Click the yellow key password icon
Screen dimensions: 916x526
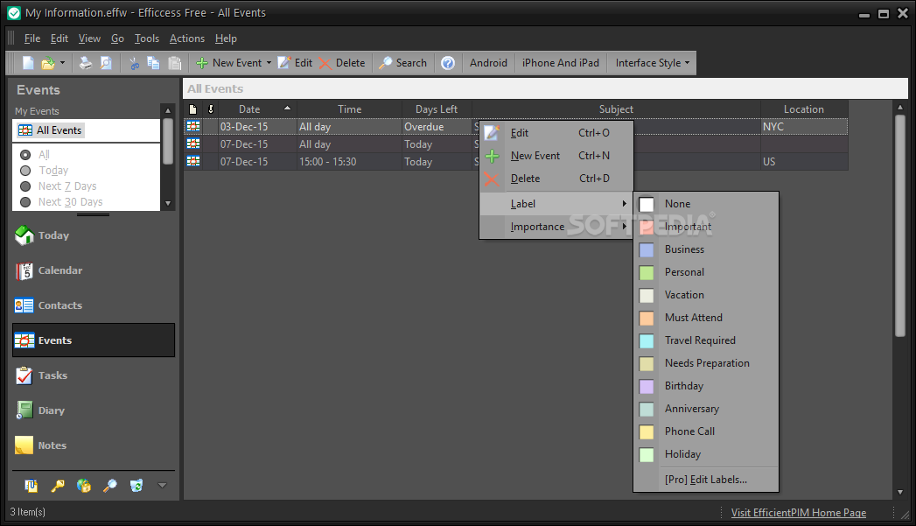point(58,486)
